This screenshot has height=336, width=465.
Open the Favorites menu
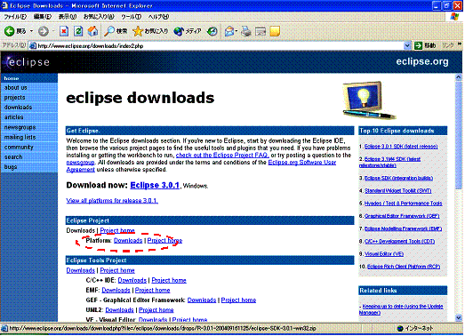99,17
